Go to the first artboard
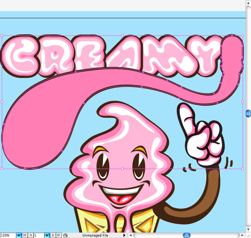 coord(25,235)
